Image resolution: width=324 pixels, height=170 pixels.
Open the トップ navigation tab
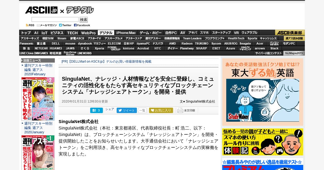click(26, 33)
